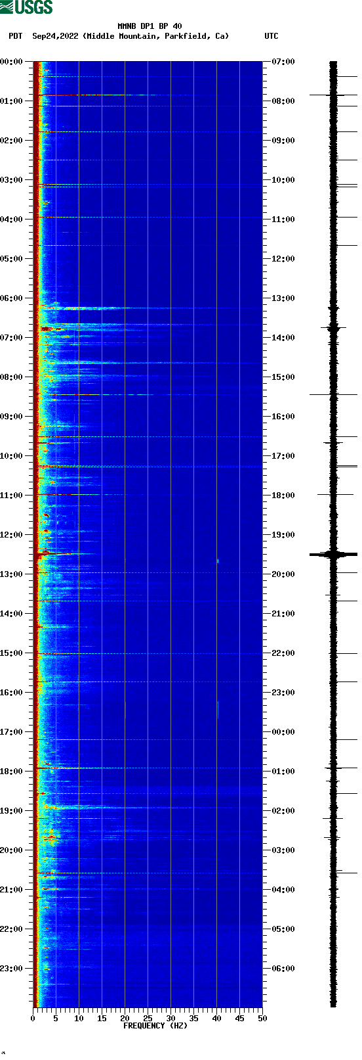
Task: Click the FREQUENCY (HZ) axis label
Action: pyautogui.click(x=155, y=1026)
